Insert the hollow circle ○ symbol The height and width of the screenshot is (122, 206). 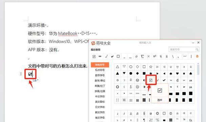(x=131, y=67)
